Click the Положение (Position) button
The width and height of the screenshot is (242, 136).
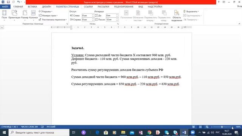coord(126,15)
